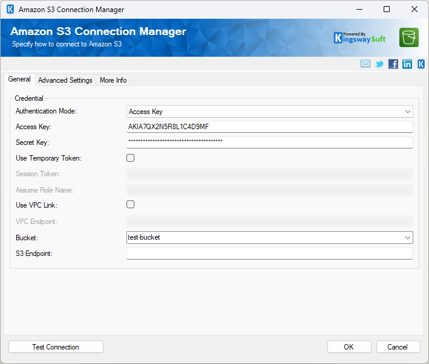Image resolution: width=429 pixels, height=364 pixels.
Task: Click the email envelope icon
Action: pyautogui.click(x=365, y=64)
